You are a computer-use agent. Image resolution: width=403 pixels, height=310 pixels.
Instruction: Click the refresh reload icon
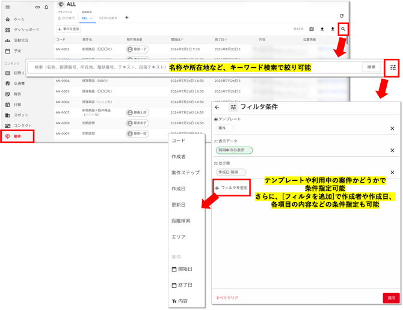pos(341,16)
